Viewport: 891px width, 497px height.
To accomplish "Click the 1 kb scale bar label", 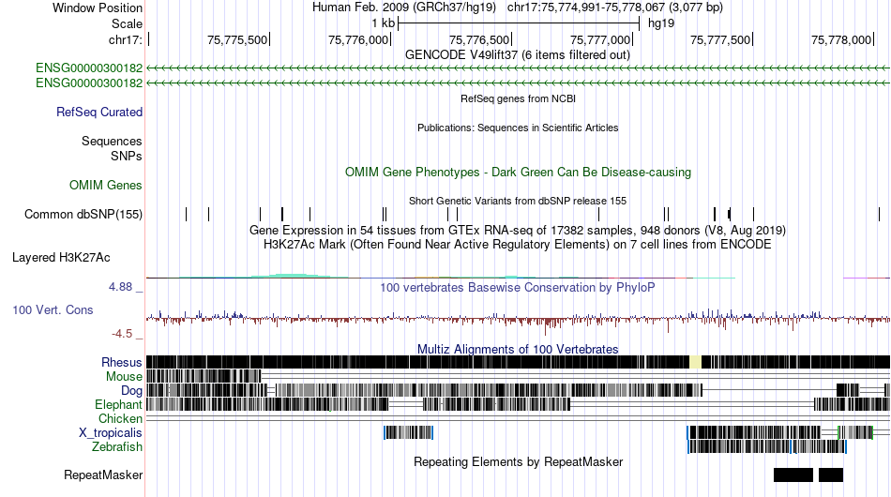I will [383, 23].
